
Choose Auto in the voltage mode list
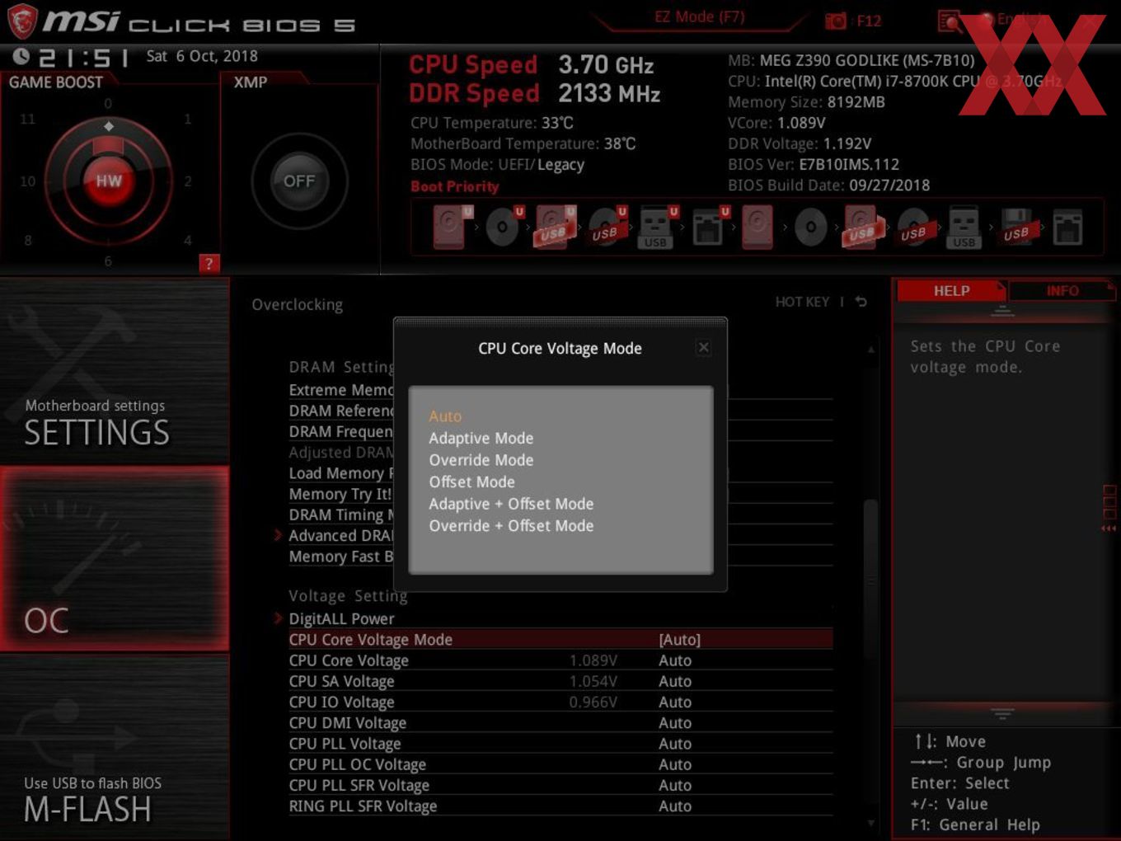pyautogui.click(x=445, y=416)
